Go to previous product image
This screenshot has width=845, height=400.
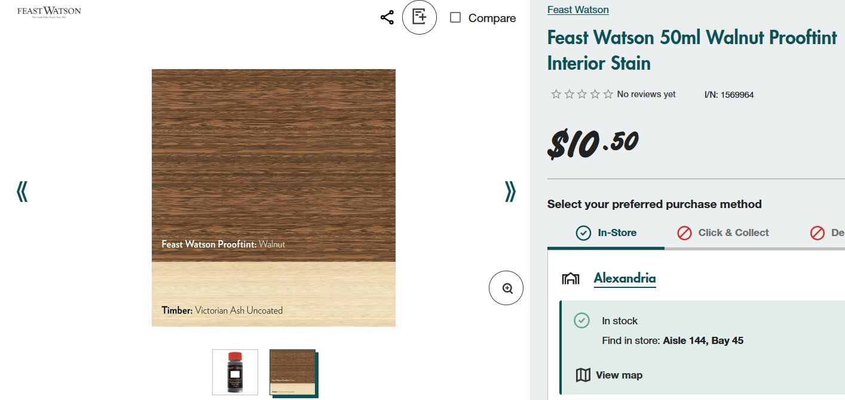[x=22, y=191]
